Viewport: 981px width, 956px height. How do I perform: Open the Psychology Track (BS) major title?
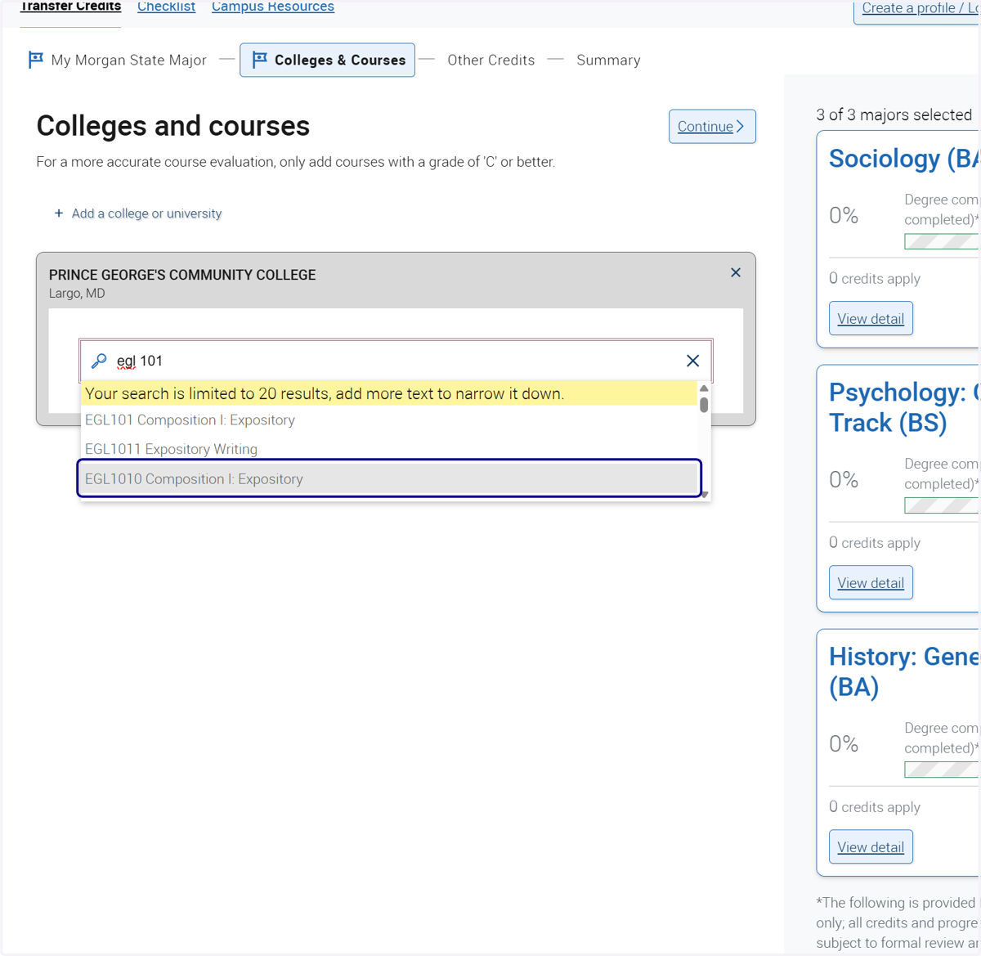pyautogui.click(x=904, y=407)
